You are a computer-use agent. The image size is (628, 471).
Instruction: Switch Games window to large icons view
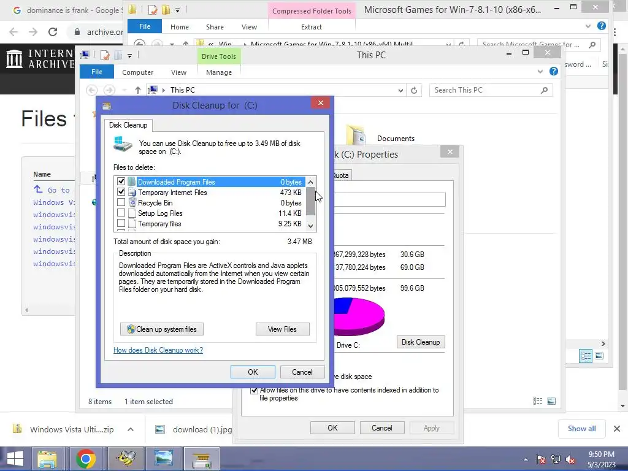[x=599, y=356]
